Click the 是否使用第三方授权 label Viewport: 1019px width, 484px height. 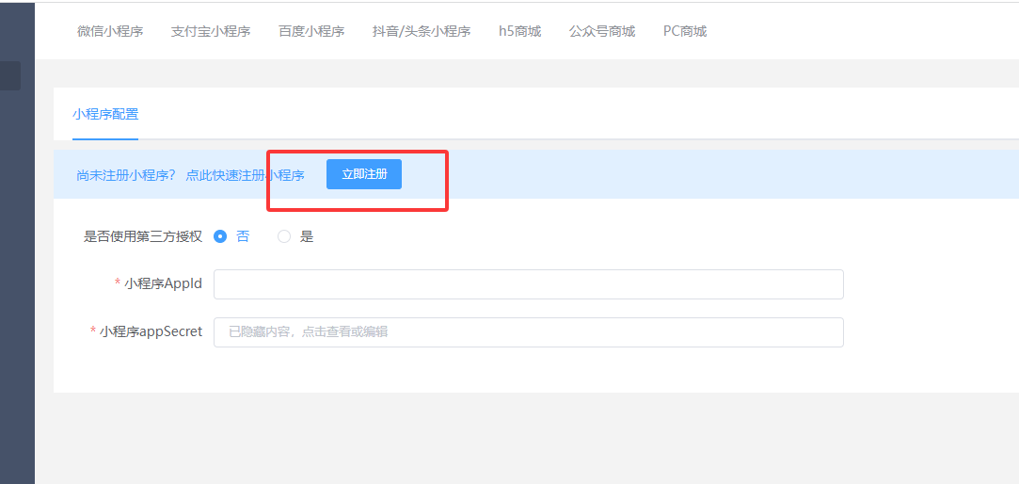(143, 236)
